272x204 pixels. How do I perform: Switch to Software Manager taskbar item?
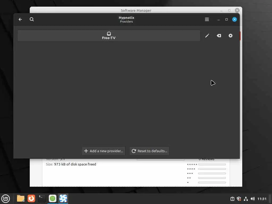coord(53,199)
